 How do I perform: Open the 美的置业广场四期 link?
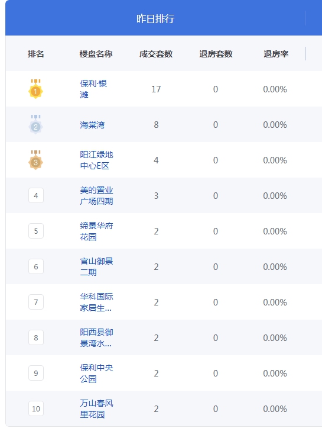(96, 195)
